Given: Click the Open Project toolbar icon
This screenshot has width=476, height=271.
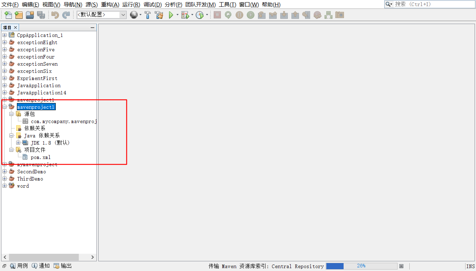Looking at the screenshot, I should pos(30,15).
